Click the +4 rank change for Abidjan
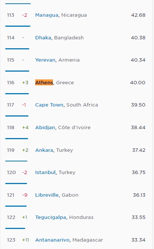154x249 pixels. (25, 128)
